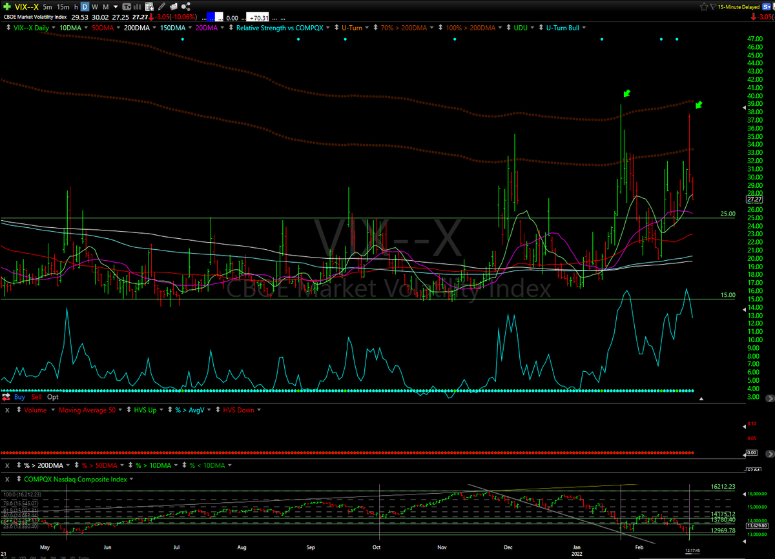
Task: Click the green plus add-symbol icon
Action: click(6, 6)
